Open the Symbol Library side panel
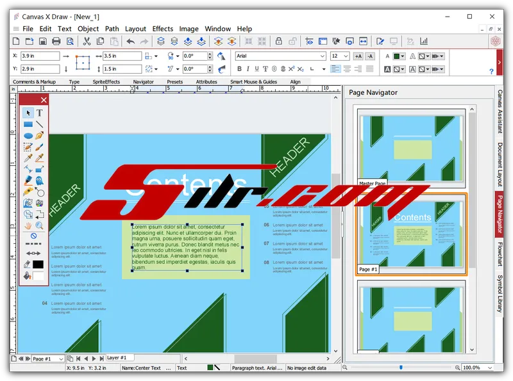513x381 pixels. pyautogui.click(x=500, y=293)
